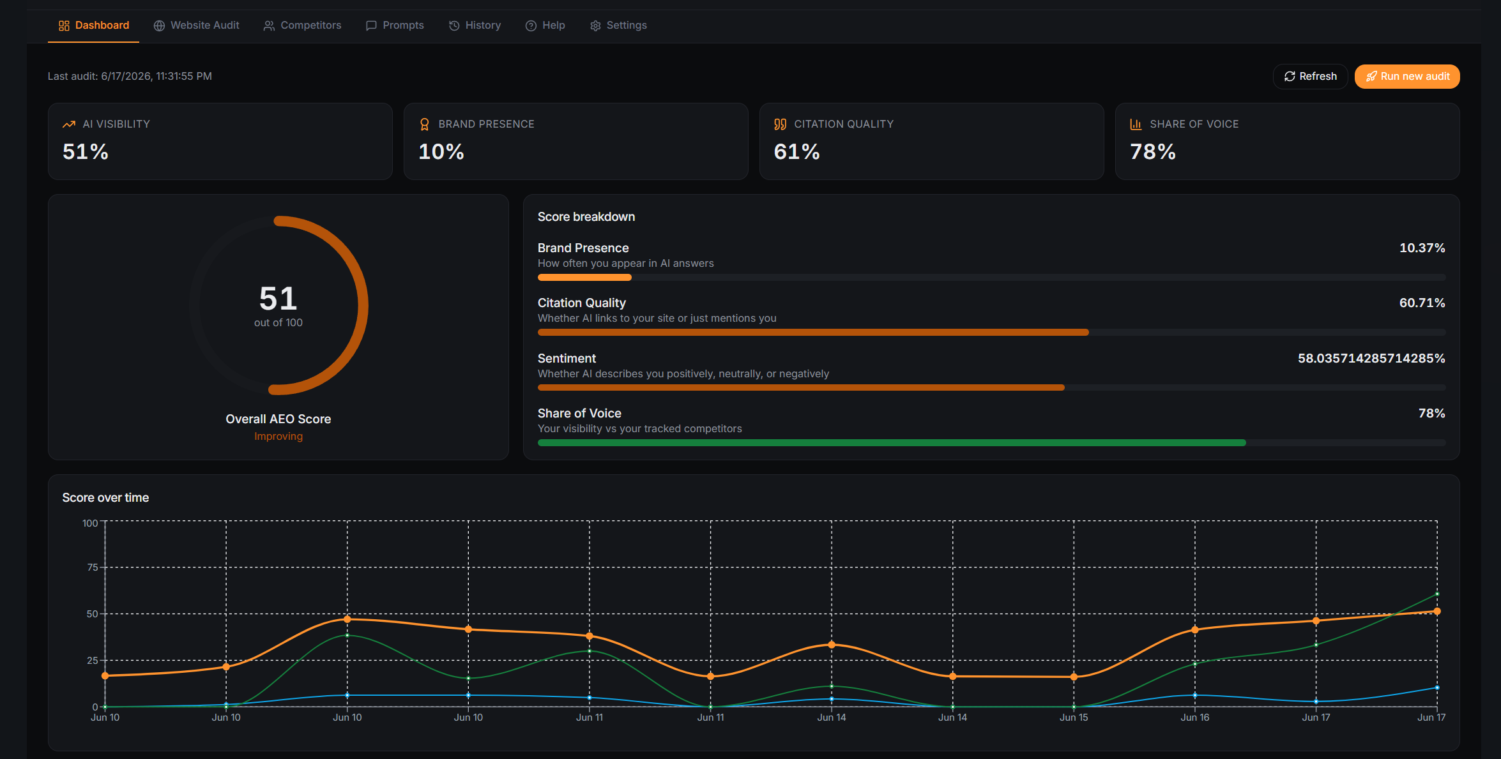This screenshot has width=1501, height=759.
Task: Click the rocket icon in Run new audit
Action: pos(1371,77)
